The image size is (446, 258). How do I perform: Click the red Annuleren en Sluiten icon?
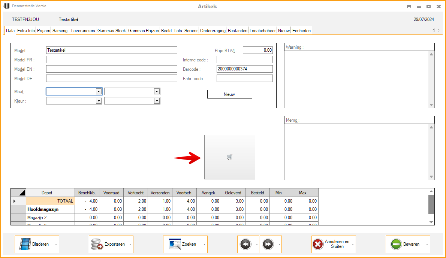coord(317,244)
